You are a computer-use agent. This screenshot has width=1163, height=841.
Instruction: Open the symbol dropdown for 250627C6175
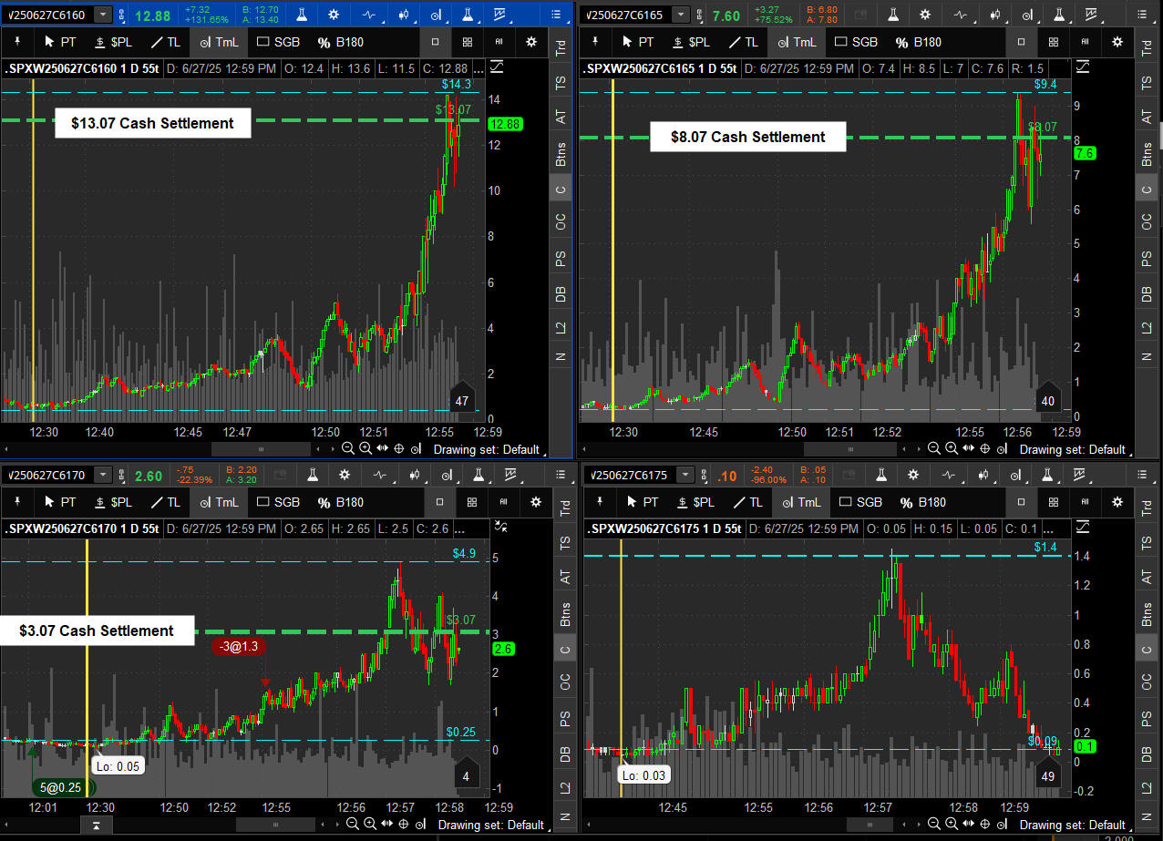(x=685, y=475)
